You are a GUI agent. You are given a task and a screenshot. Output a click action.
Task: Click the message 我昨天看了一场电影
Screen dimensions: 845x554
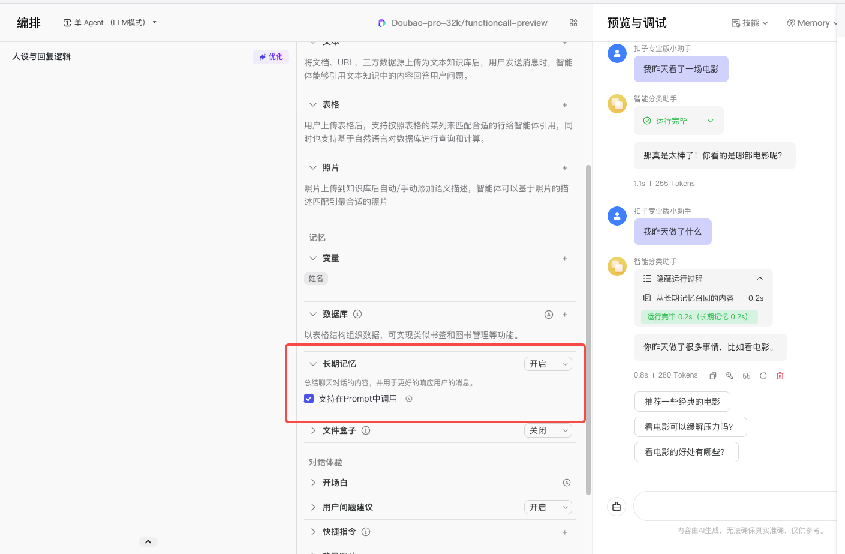click(x=681, y=69)
